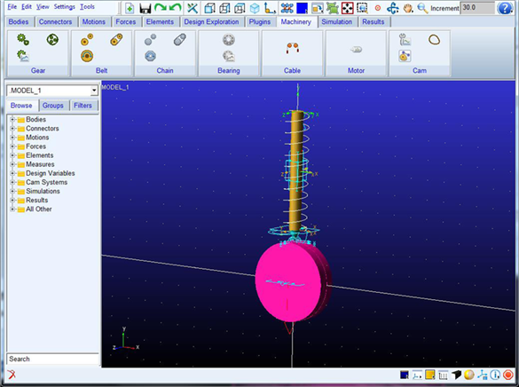
Task: Click the red stop icon in status bar
Action: tap(507, 375)
